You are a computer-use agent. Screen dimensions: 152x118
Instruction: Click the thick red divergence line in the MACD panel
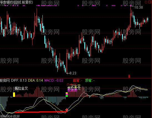tap(40, 112)
